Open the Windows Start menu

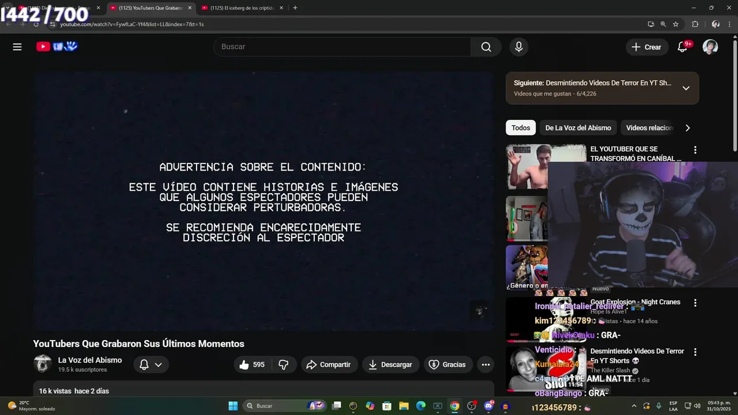click(233, 406)
